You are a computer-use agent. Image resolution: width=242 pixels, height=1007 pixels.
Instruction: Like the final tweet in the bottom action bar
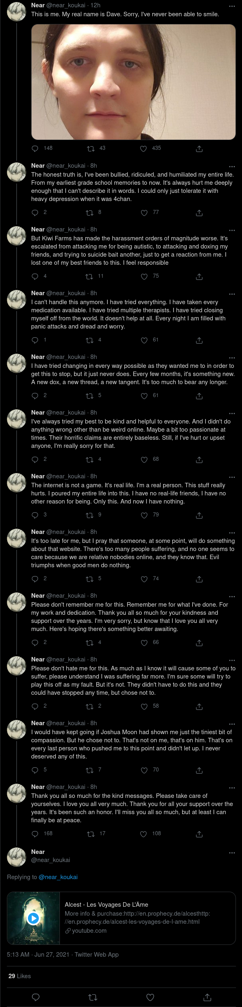pos(150,997)
